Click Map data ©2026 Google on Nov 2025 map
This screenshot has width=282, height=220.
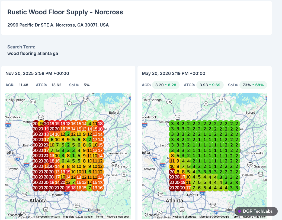(78, 216)
